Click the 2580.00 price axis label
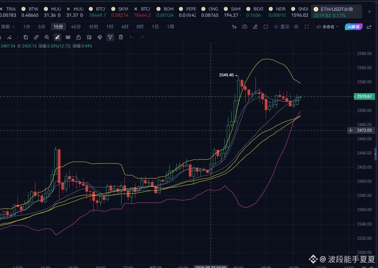The width and height of the screenshot is (378, 268). click(x=364, y=54)
